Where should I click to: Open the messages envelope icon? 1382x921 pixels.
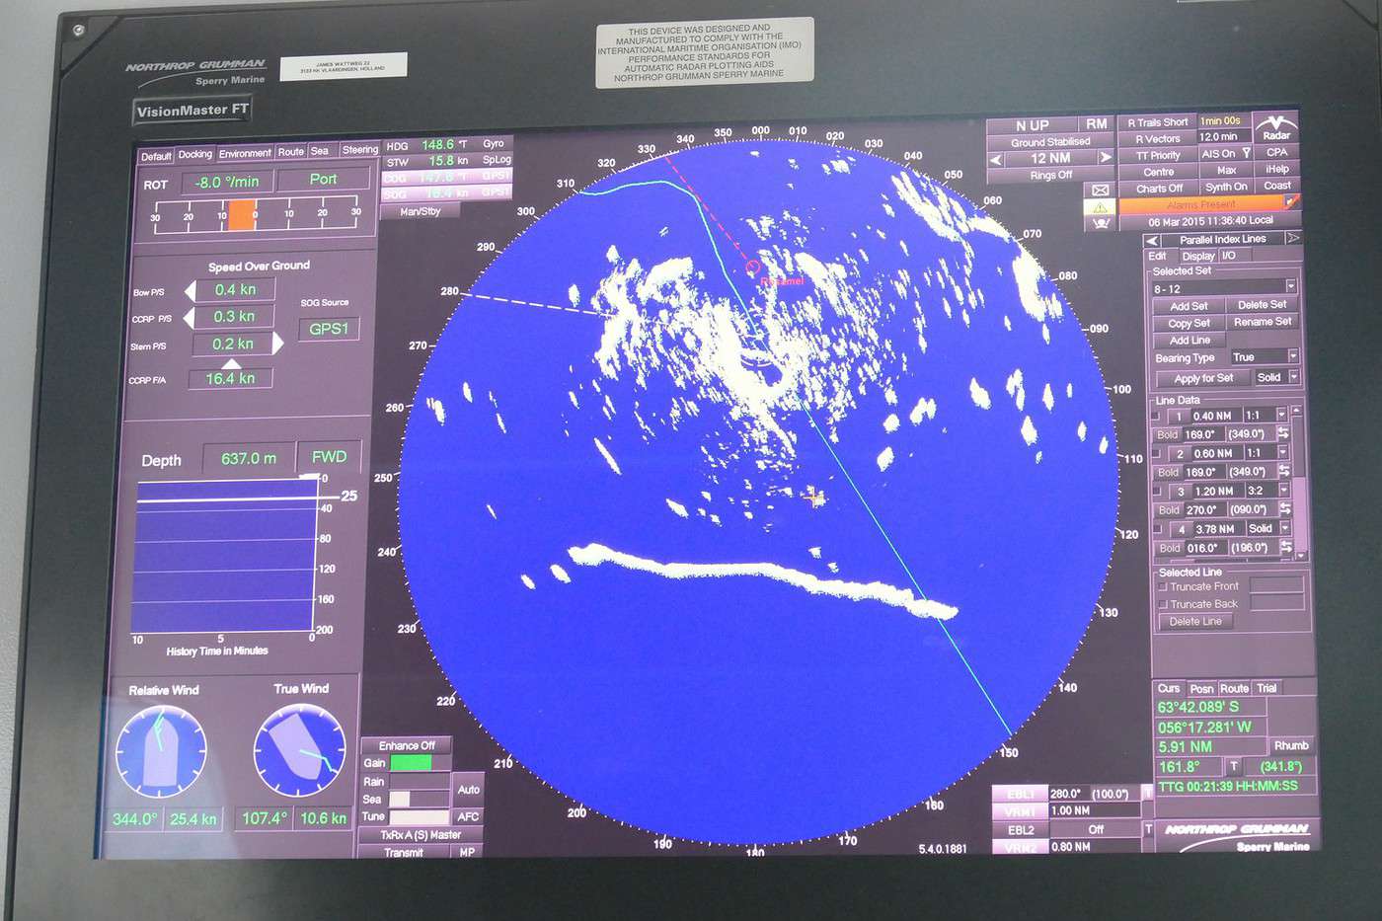click(x=1100, y=190)
